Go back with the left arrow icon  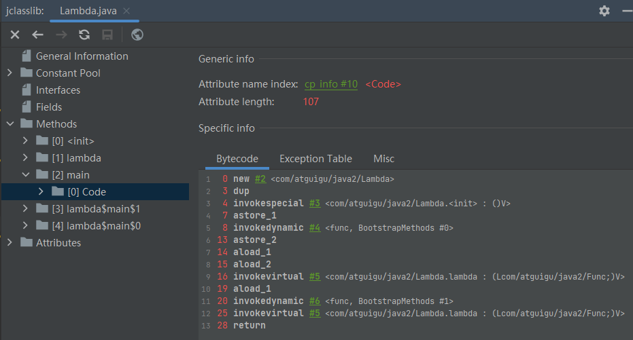[x=37, y=35]
